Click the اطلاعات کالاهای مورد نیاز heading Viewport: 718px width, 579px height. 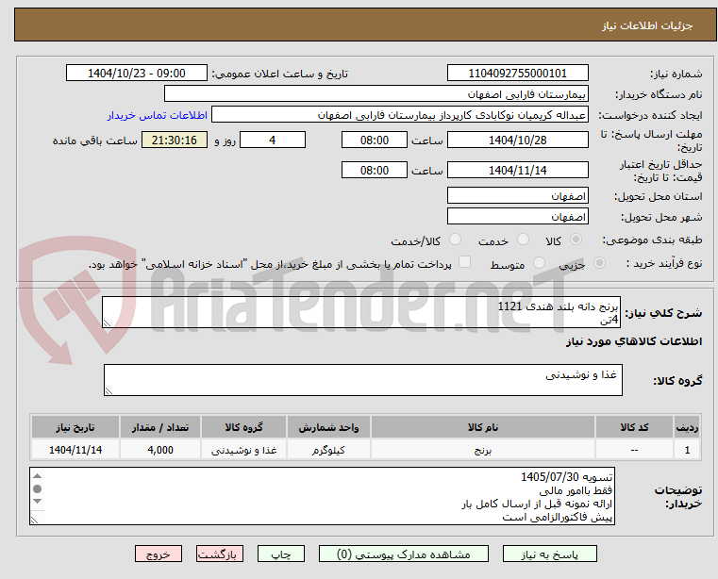(634, 341)
